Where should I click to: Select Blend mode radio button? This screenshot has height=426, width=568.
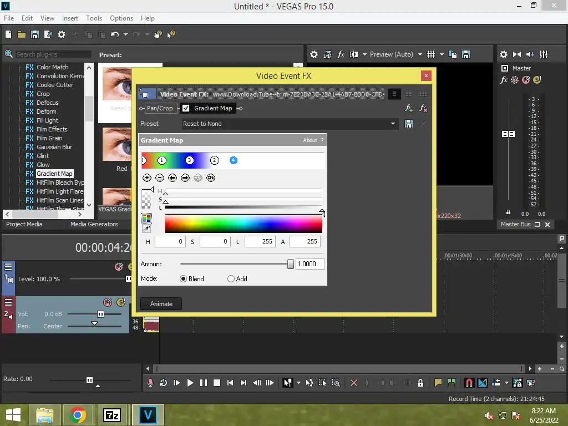183,279
